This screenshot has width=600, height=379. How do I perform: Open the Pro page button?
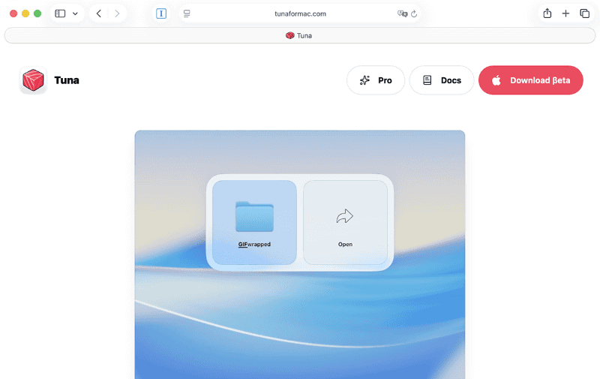376,80
